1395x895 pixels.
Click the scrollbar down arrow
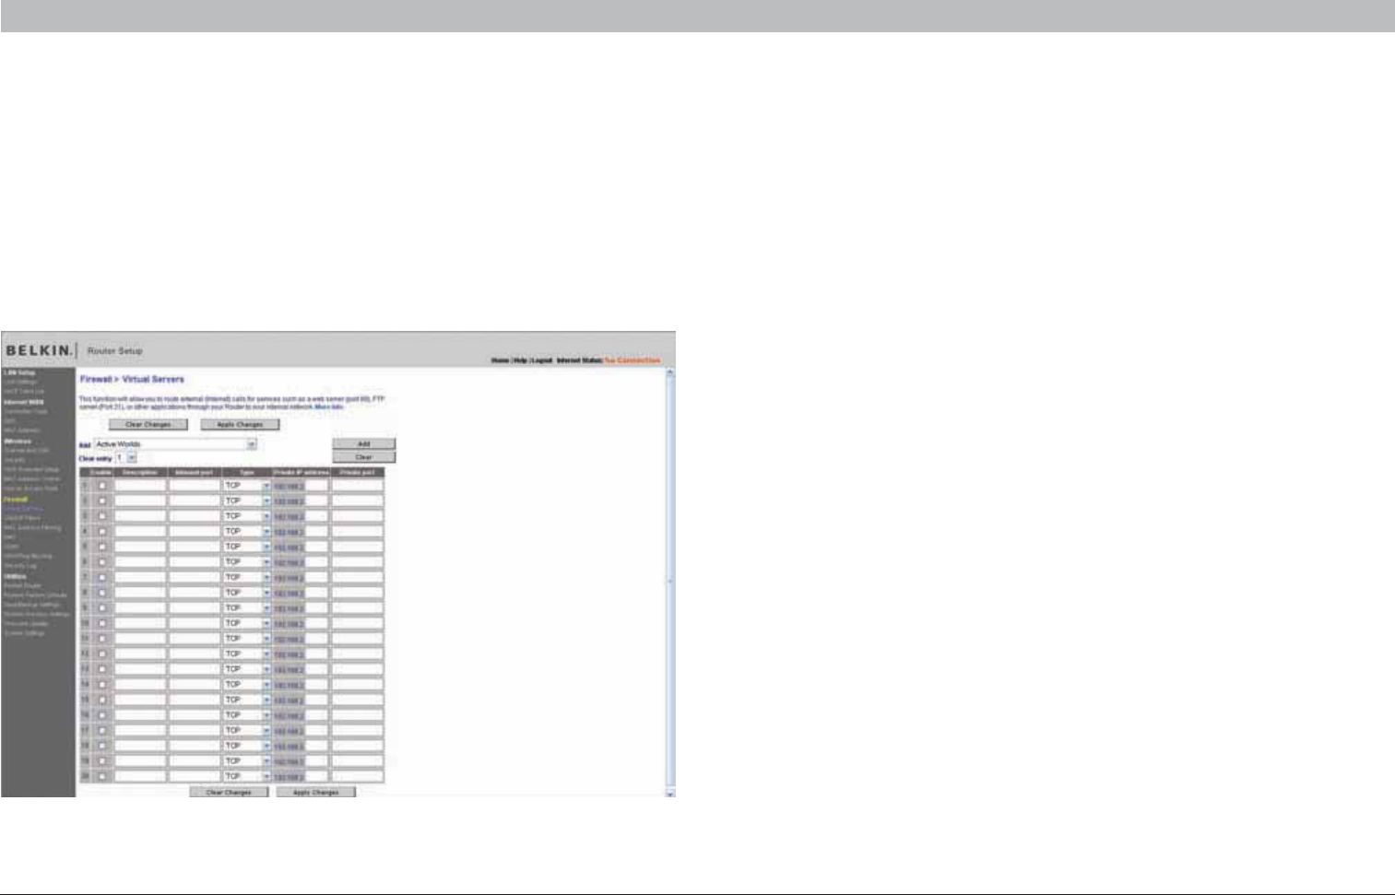click(x=670, y=793)
